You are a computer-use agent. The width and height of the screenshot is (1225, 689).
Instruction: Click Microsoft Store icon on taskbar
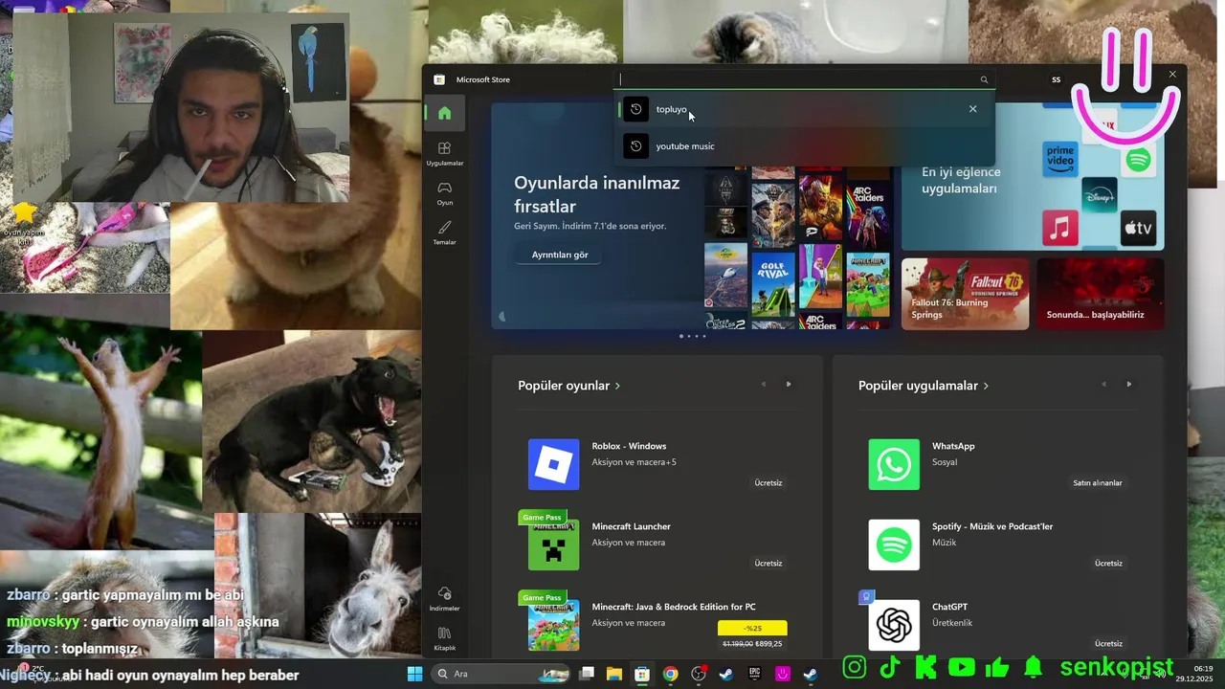642,674
